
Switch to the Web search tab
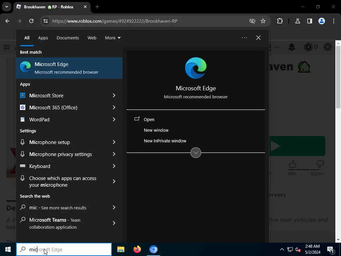92,38
